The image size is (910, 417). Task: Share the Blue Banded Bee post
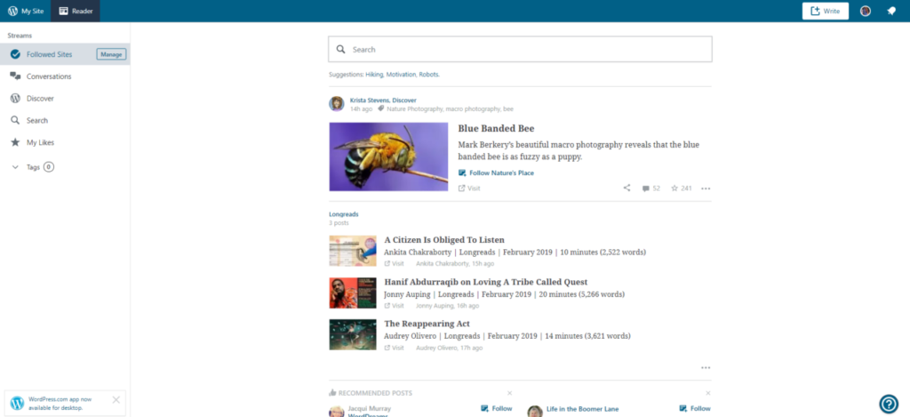pyautogui.click(x=627, y=188)
